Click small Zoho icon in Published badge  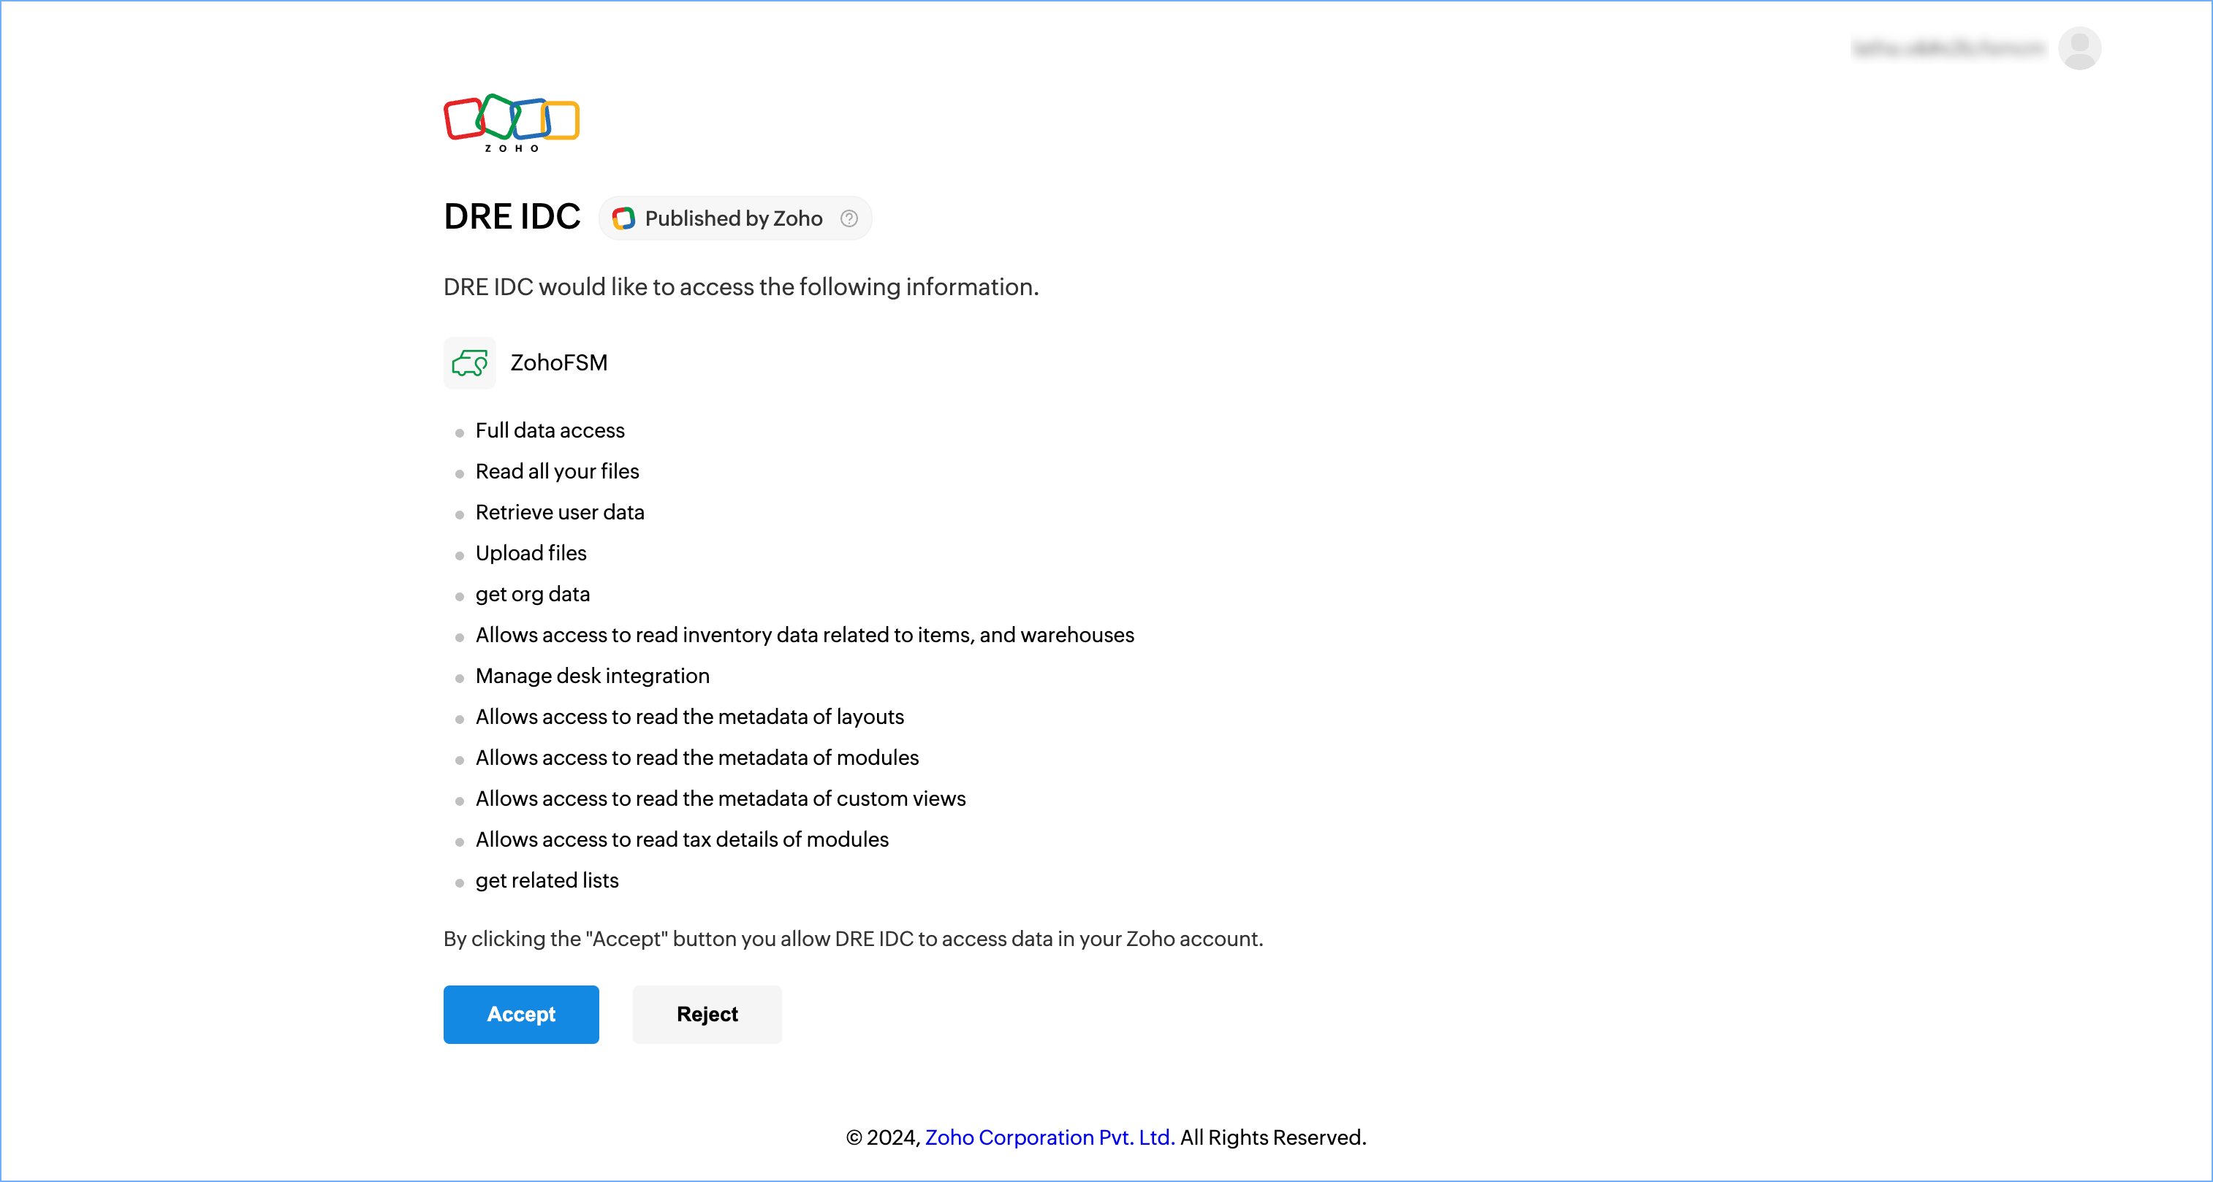pyautogui.click(x=623, y=218)
